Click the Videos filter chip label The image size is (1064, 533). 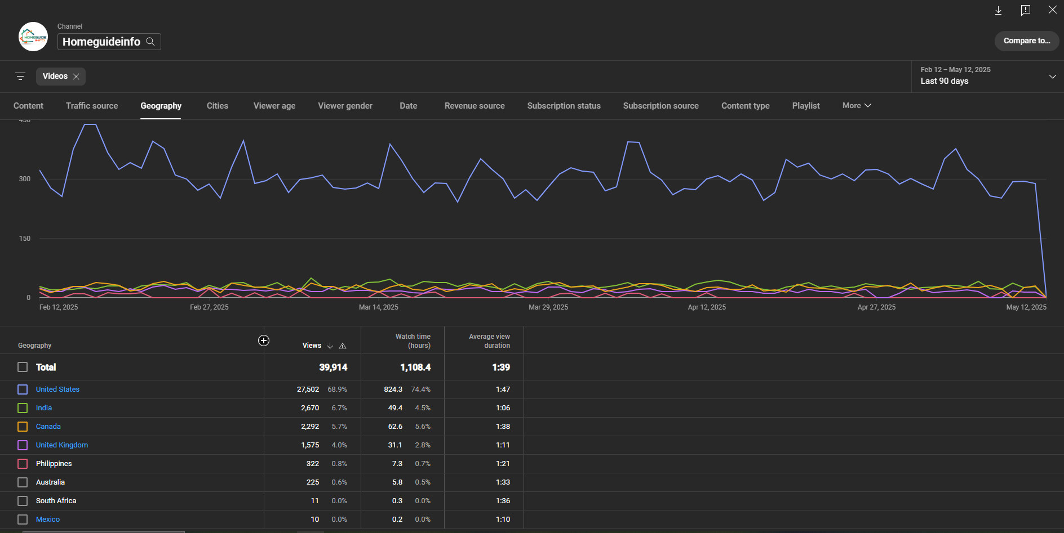coord(55,76)
